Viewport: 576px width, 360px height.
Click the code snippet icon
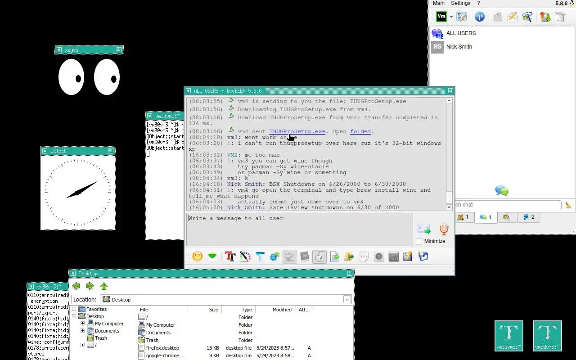point(364,256)
